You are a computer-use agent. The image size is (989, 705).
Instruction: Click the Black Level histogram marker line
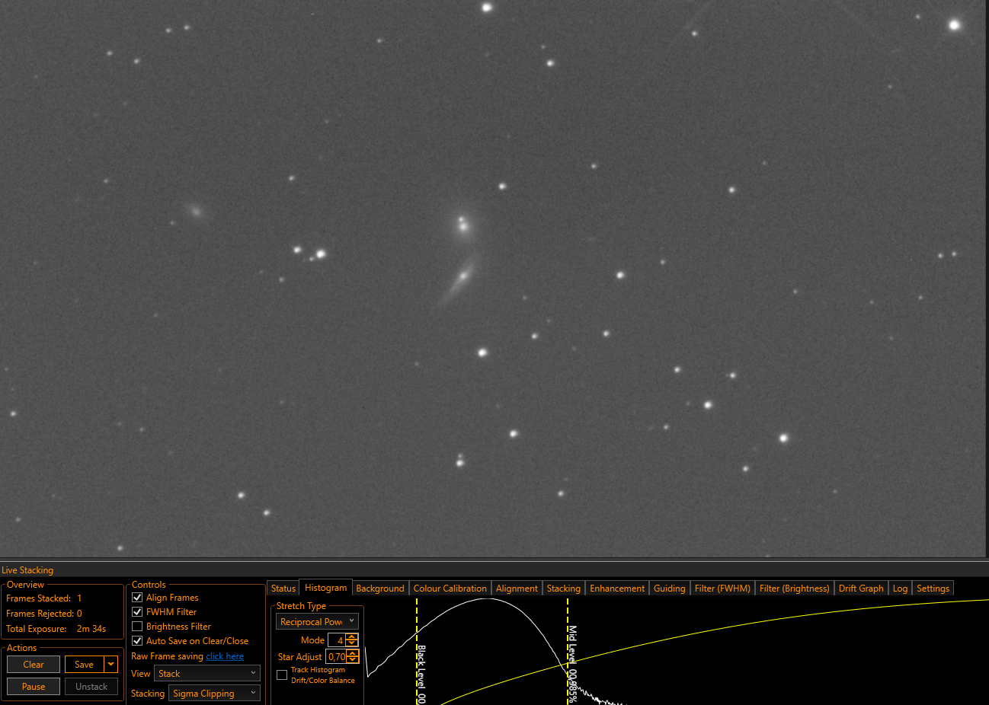[417, 651]
